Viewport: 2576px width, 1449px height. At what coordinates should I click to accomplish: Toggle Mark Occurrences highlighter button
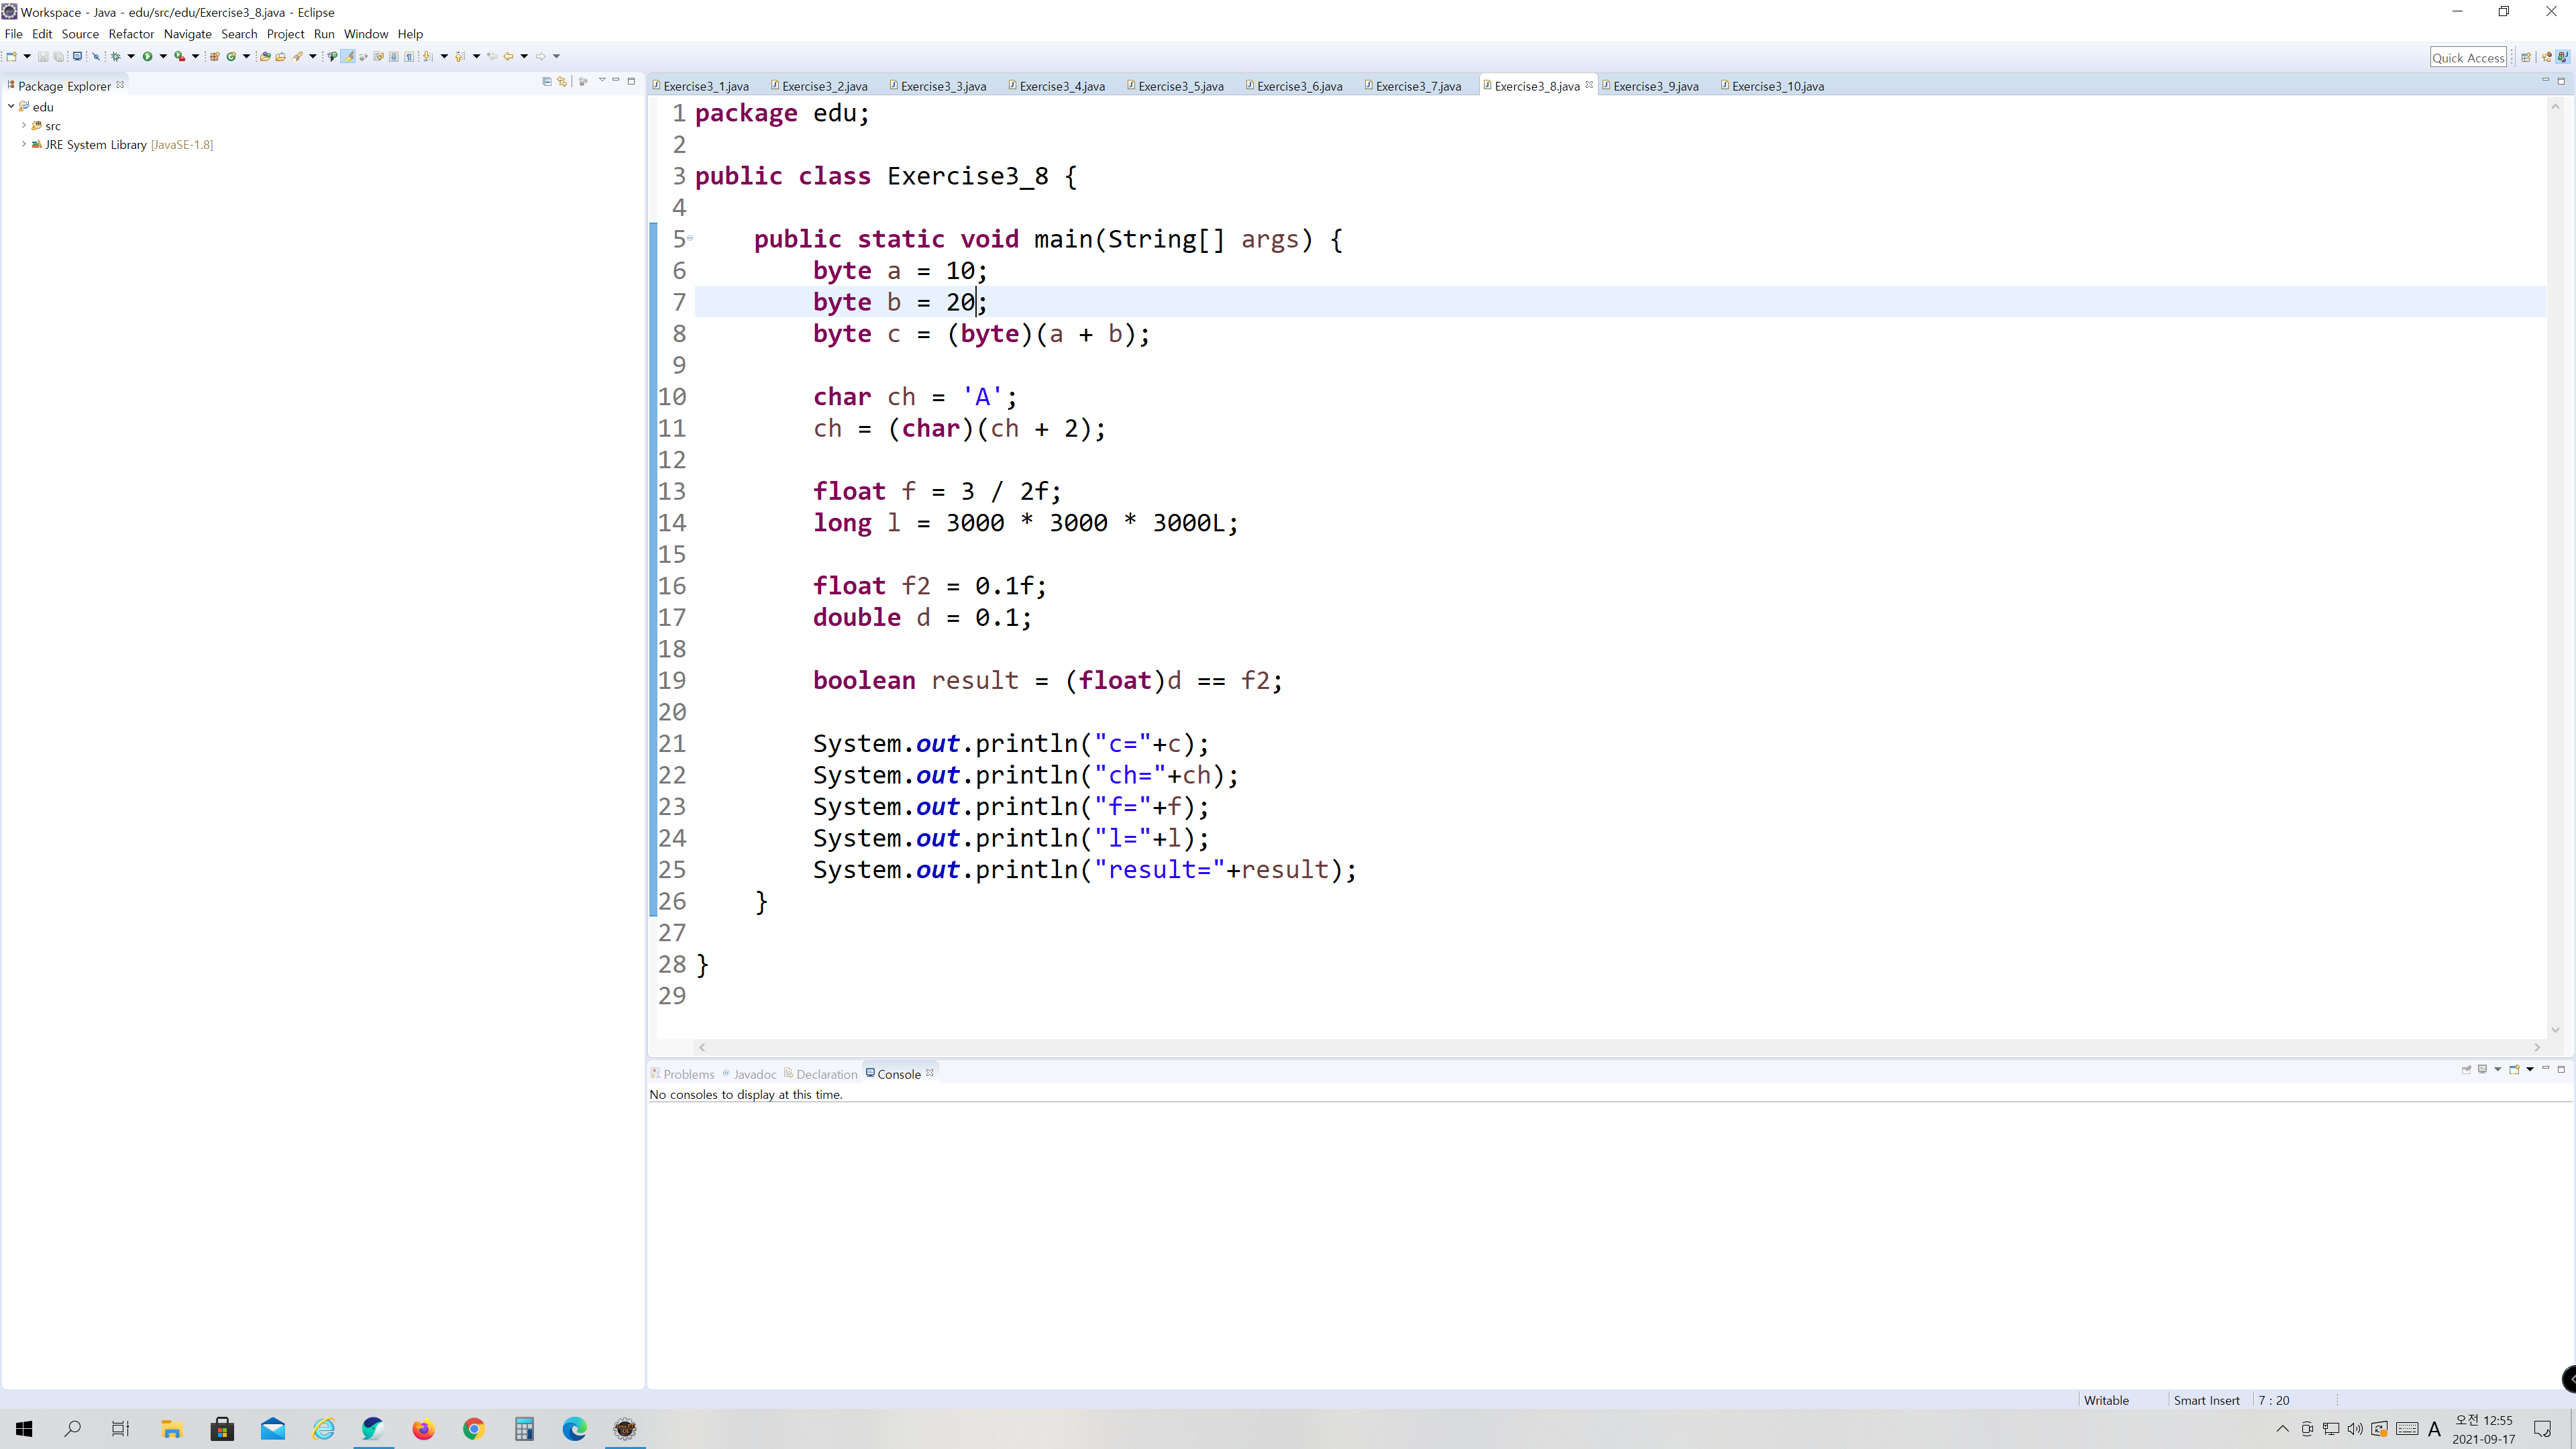tap(348, 56)
